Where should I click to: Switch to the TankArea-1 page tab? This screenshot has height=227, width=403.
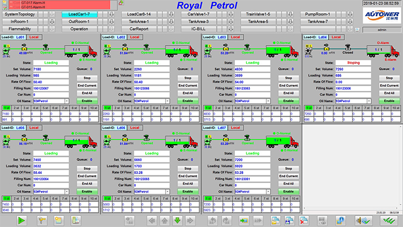tap(139, 21)
